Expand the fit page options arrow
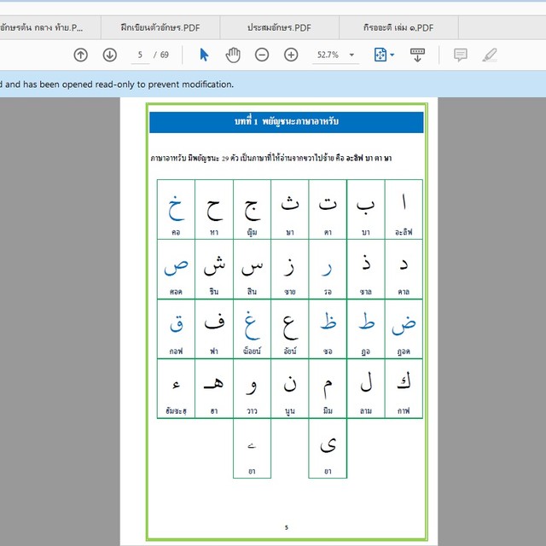Screen dimensions: 546x546 click(x=392, y=55)
